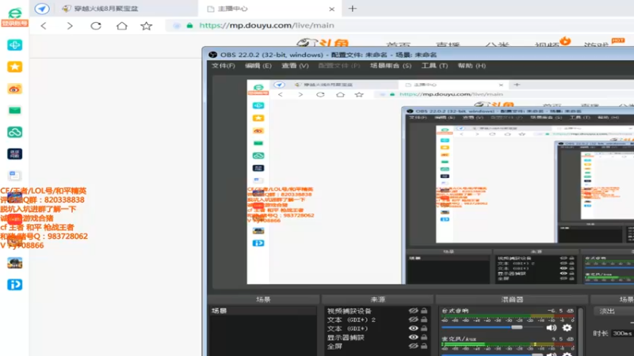Viewport: 634px width, 356px height.
Task: Click the OBS preview canvas
Action: pos(441,182)
